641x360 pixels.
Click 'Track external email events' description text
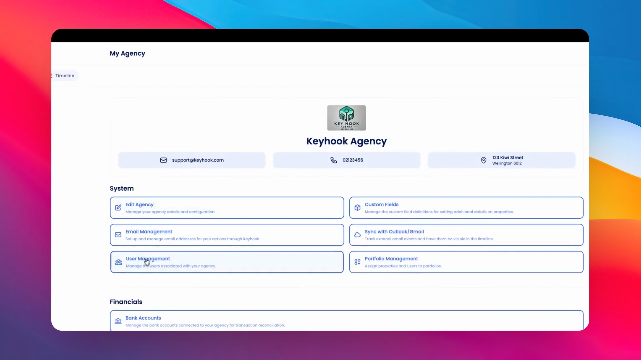[x=429, y=239]
